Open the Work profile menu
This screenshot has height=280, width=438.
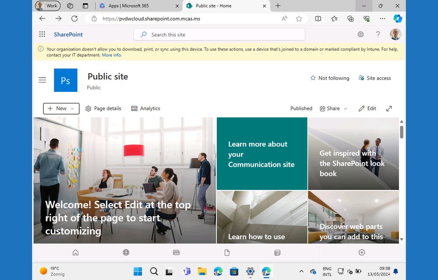pyautogui.click(x=48, y=6)
